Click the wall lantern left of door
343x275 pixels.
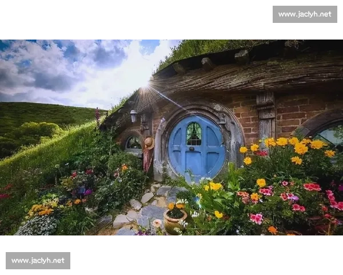pos(134,116)
